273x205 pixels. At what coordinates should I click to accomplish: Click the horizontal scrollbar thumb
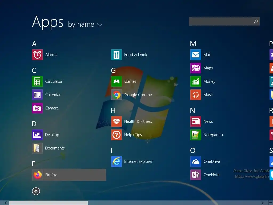49,203
